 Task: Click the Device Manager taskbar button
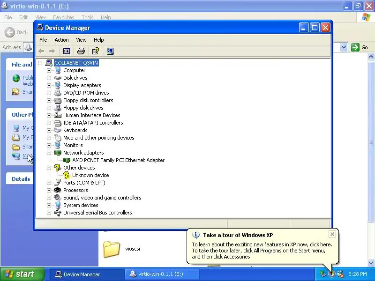point(87,274)
